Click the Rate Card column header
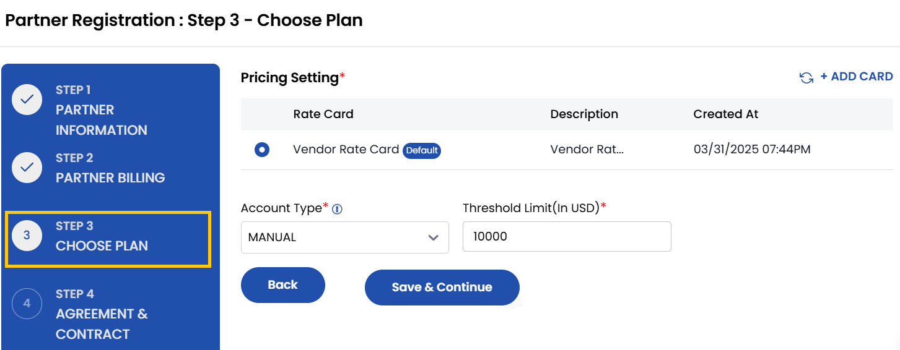 click(x=323, y=114)
